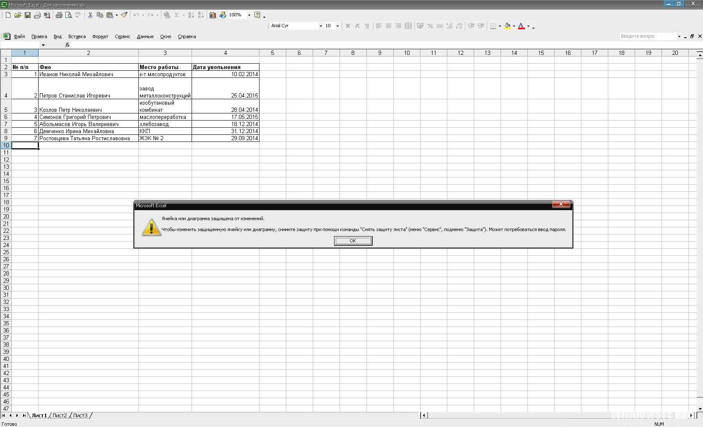Click the Print printer icon
This screenshot has width=703, height=427.
point(59,15)
